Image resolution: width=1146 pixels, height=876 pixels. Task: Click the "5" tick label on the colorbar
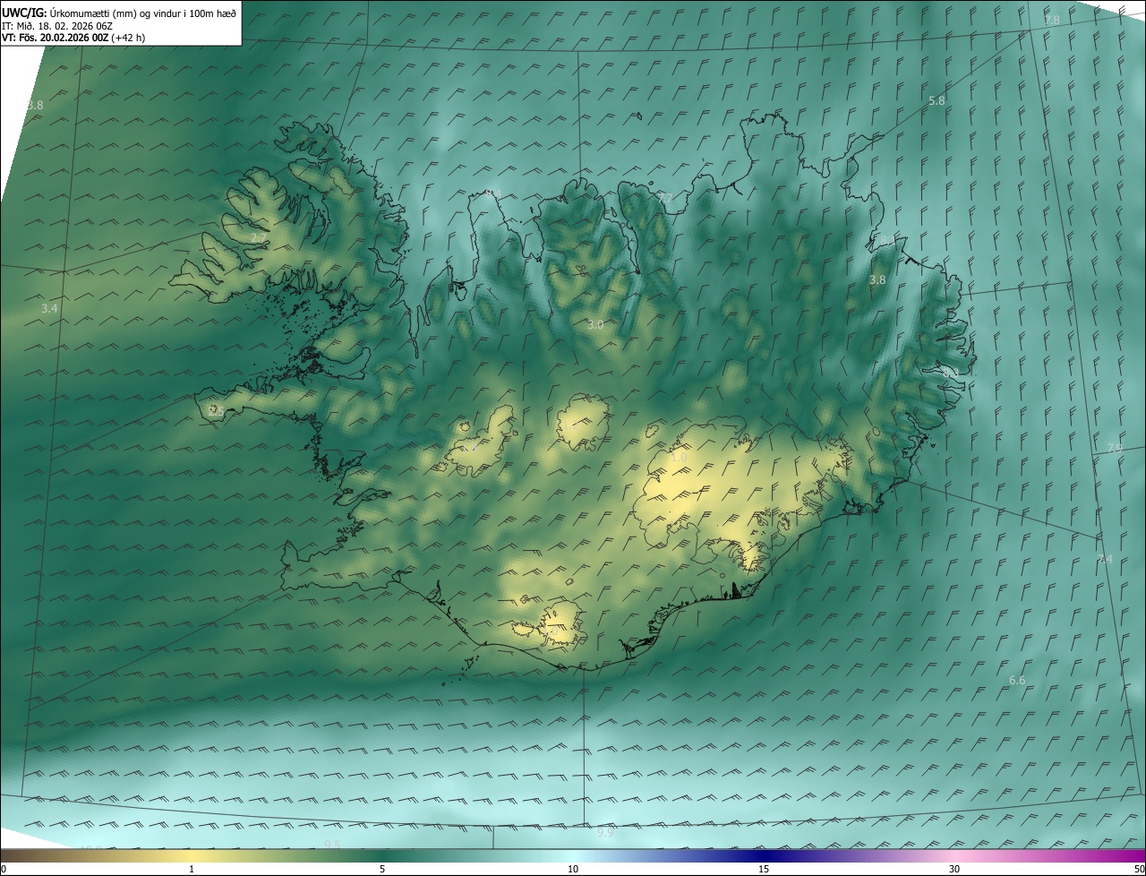tap(382, 869)
